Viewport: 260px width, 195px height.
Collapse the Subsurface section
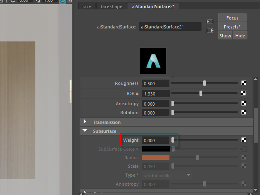tap(85, 131)
